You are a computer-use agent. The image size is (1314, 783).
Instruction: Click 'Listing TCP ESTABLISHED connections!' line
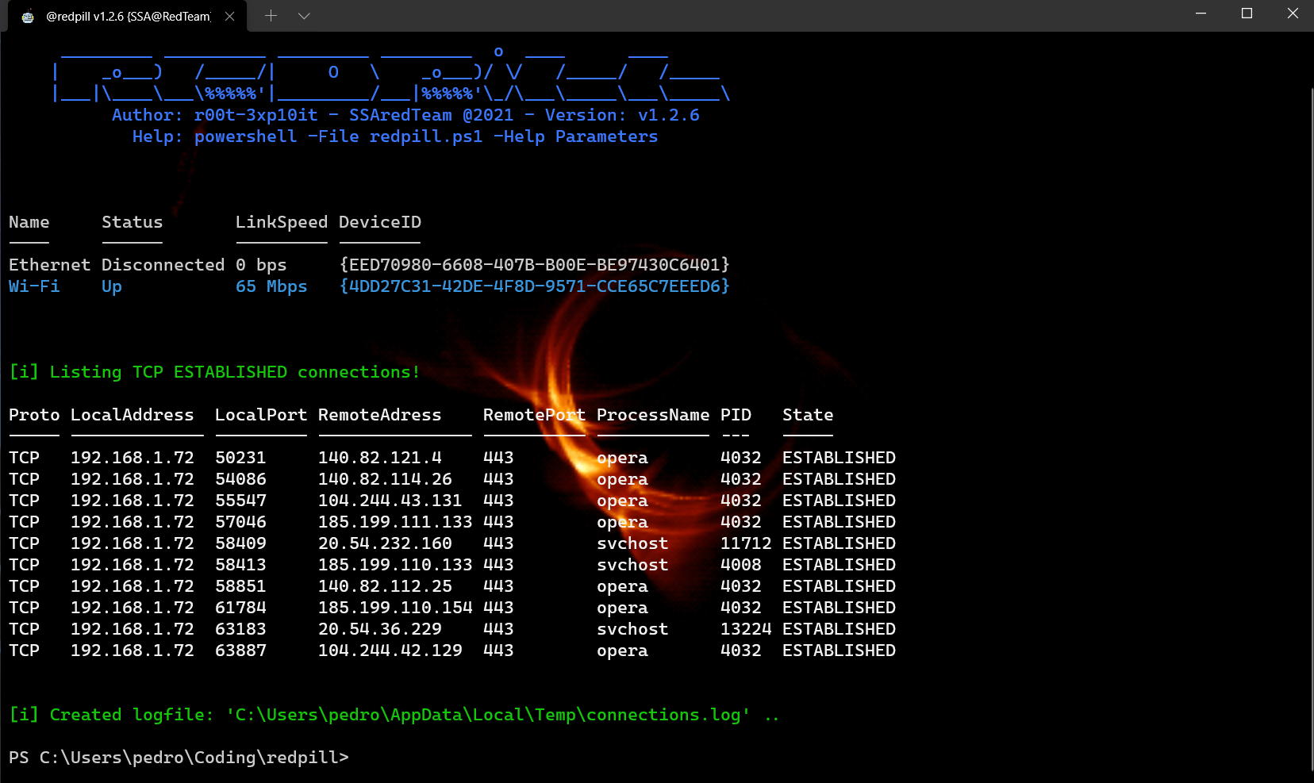pos(214,372)
